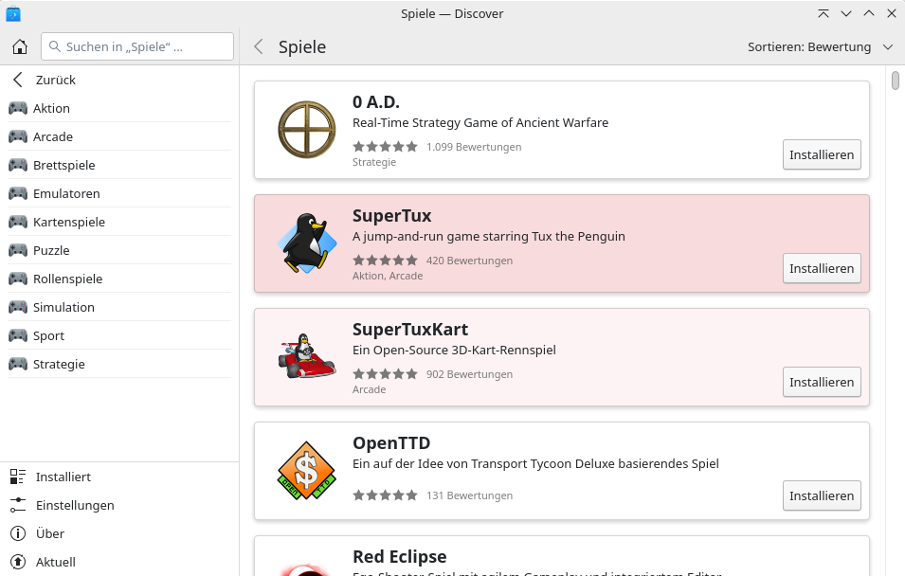Click the gamepad icon beside Kartenspiele

[x=18, y=222]
